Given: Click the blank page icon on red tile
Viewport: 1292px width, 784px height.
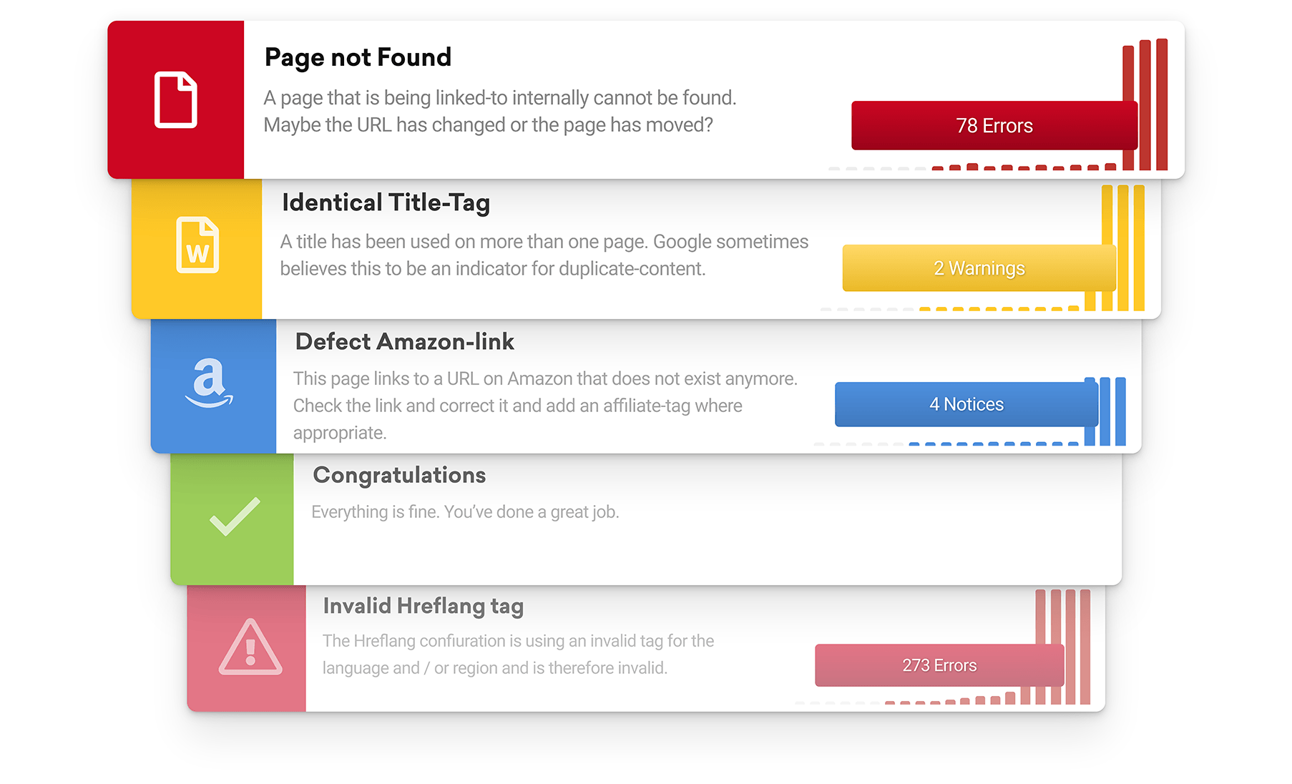Looking at the screenshot, I should 176,100.
